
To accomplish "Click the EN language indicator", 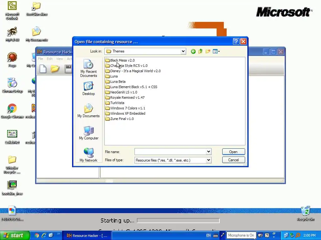I will [x=208, y=236].
